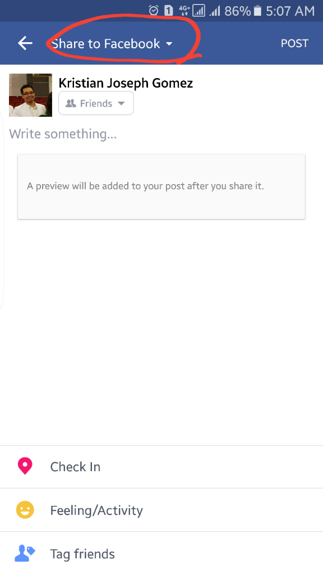Tap the yellow smiley Feeling/Activity icon
This screenshot has width=323, height=575.
25,510
